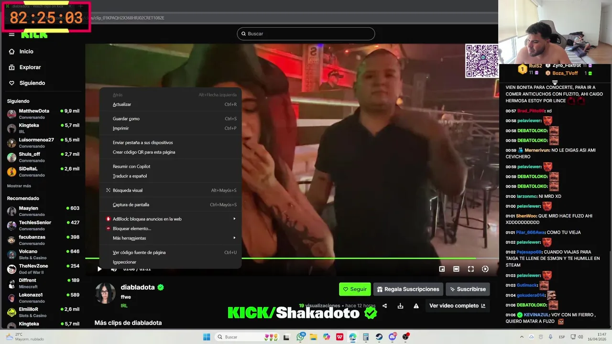Screen dimensions: 612x344
Task: Show hidden system tray icons chevron
Action: pyautogui.click(x=522, y=337)
